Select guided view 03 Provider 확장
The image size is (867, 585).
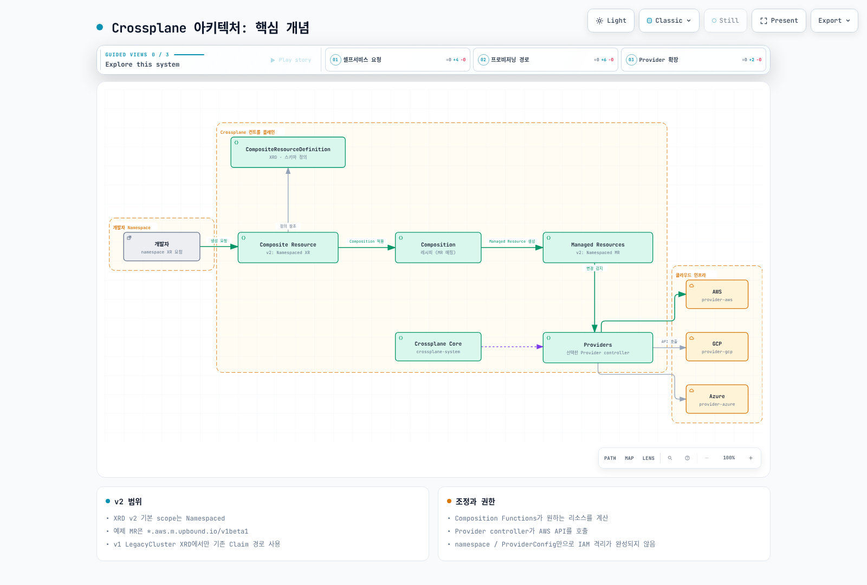694,60
